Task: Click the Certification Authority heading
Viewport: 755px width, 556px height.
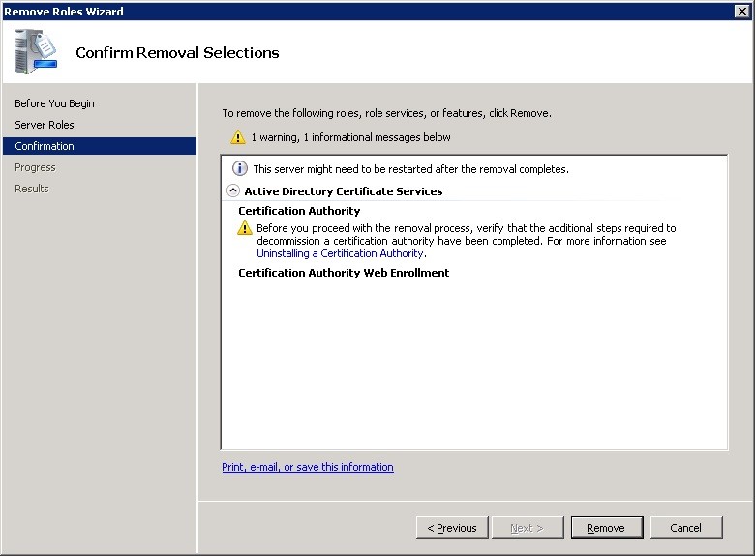Action: click(299, 211)
